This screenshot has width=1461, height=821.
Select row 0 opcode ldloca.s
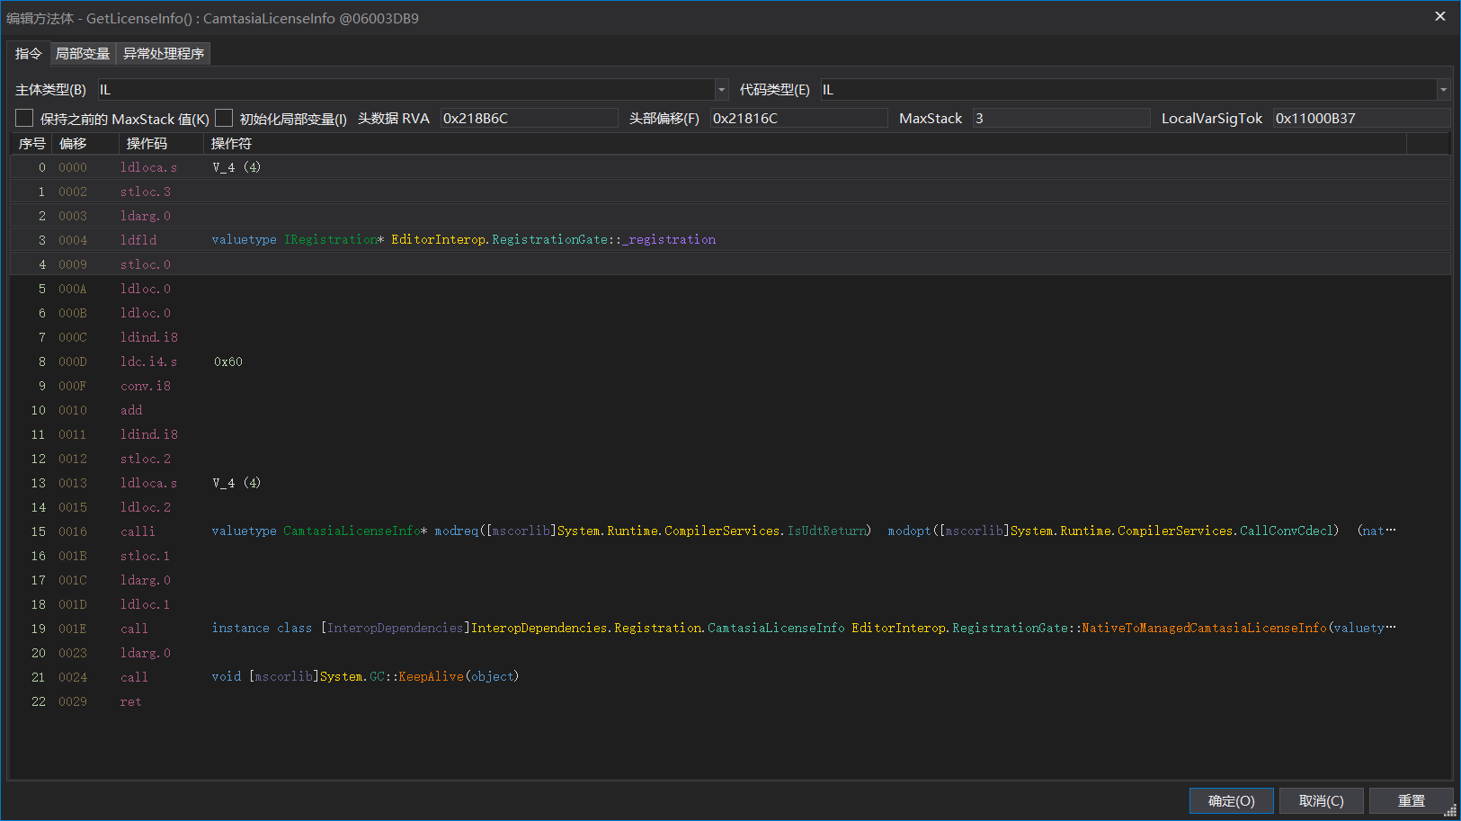(x=148, y=167)
